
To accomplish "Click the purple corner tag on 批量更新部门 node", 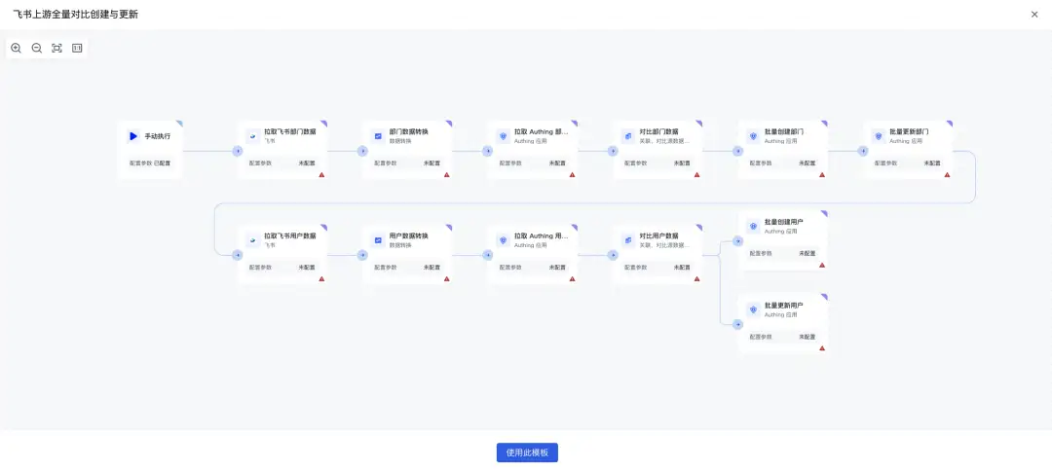I will [x=950, y=124].
